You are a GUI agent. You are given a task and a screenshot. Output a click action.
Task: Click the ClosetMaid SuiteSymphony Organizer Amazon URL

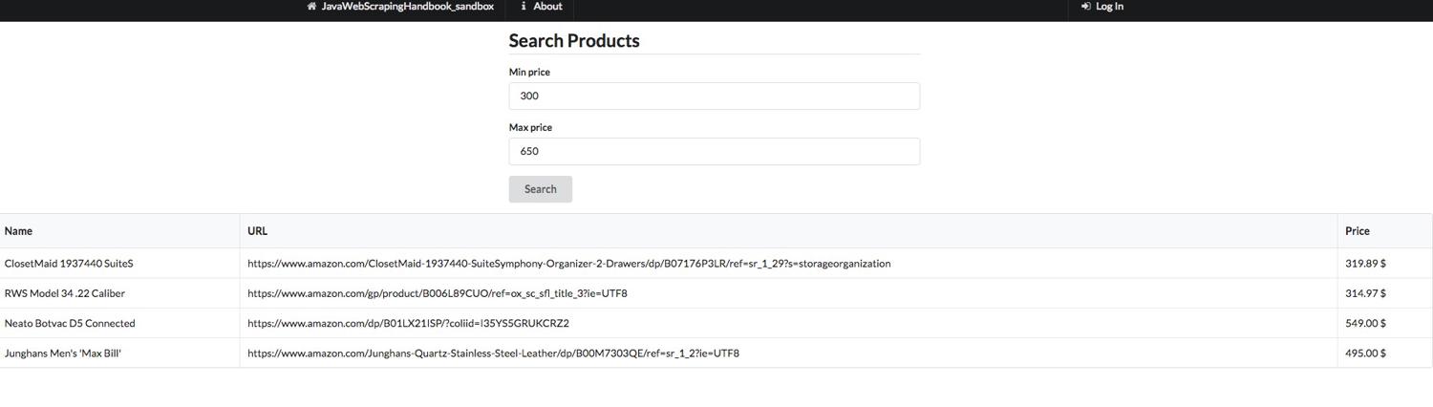coord(568,264)
